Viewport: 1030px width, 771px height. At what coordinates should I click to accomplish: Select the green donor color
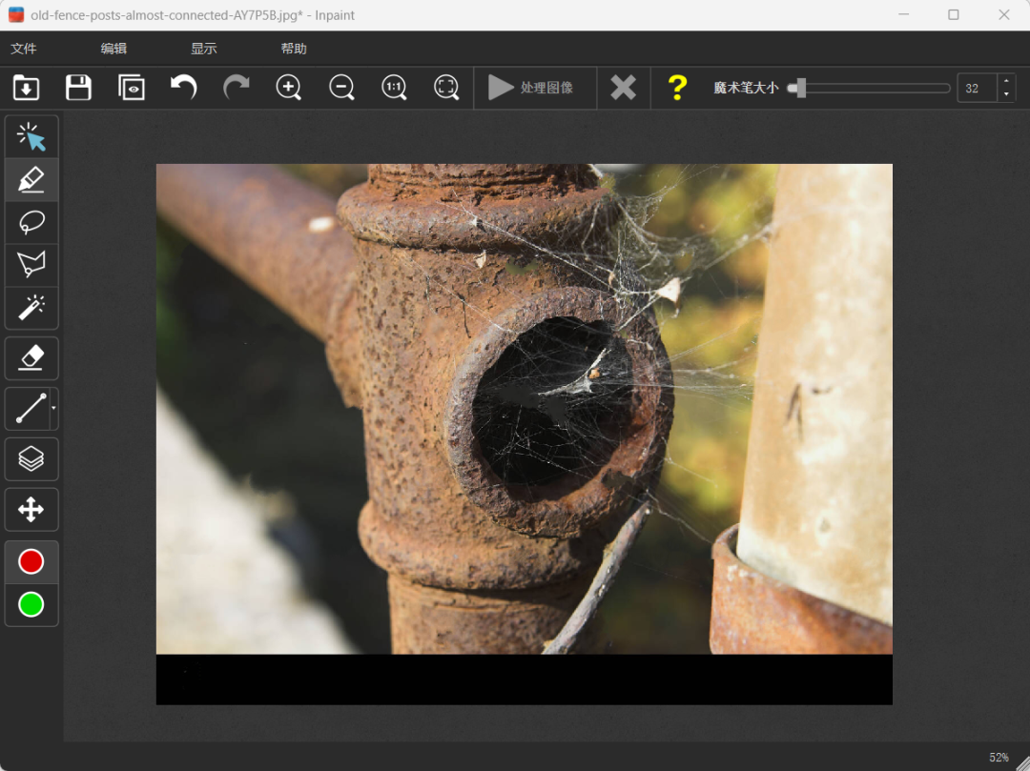31,605
